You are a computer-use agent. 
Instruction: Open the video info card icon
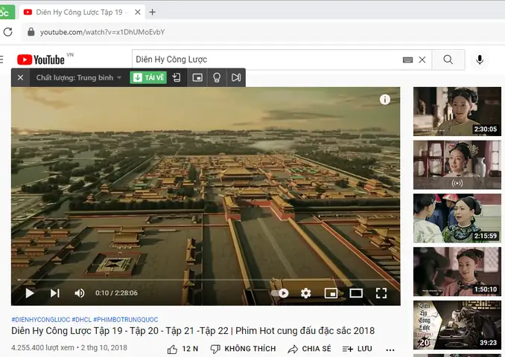(x=385, y=100)
